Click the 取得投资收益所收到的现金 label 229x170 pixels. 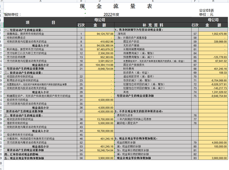23,80
